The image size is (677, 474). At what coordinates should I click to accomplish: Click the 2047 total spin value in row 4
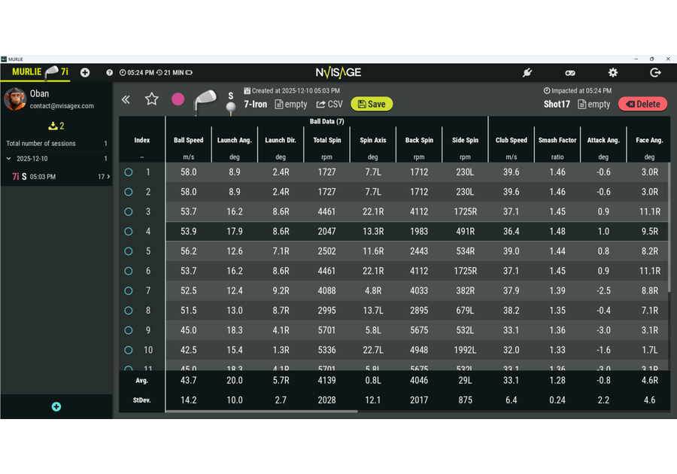(x=327, y=232)
